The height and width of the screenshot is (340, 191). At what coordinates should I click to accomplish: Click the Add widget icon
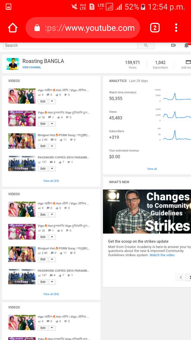pos(188,62)
